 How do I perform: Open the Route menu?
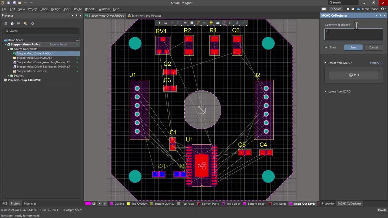[78, 9]
